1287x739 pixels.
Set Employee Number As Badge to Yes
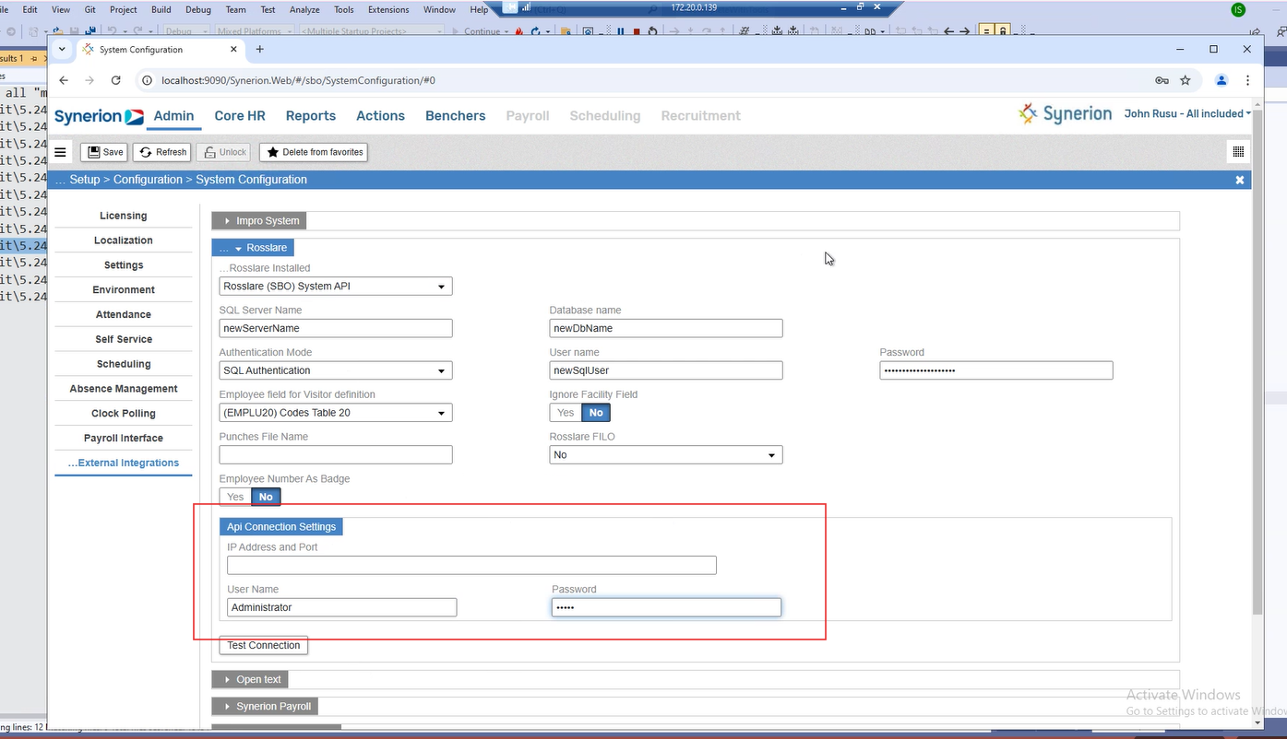coord(235,498)
